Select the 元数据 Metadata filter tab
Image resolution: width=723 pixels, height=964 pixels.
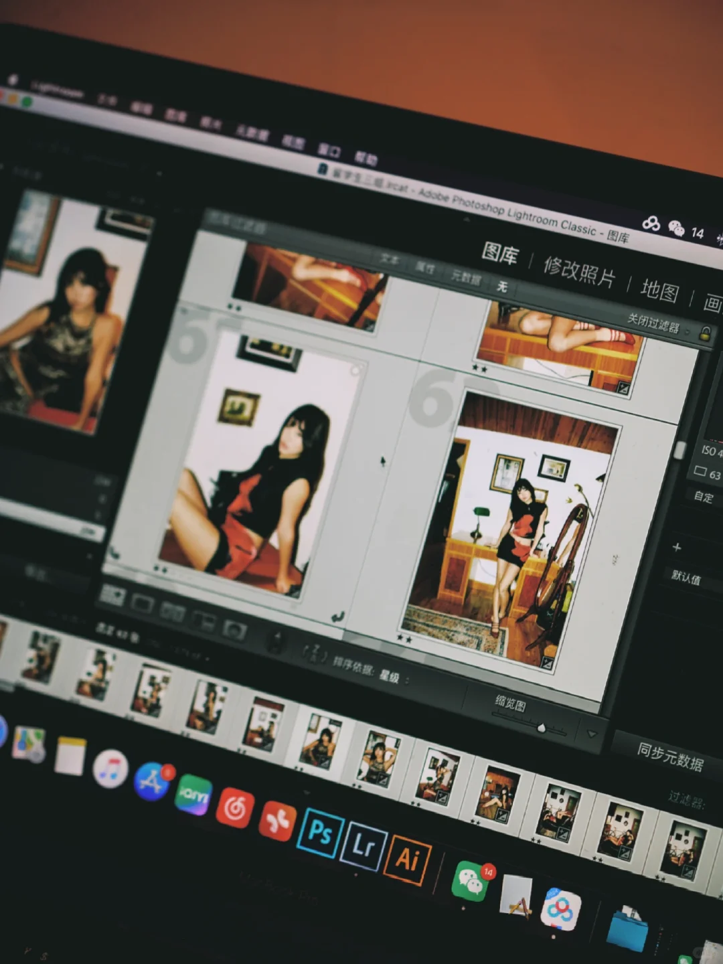tap(465, 276)
